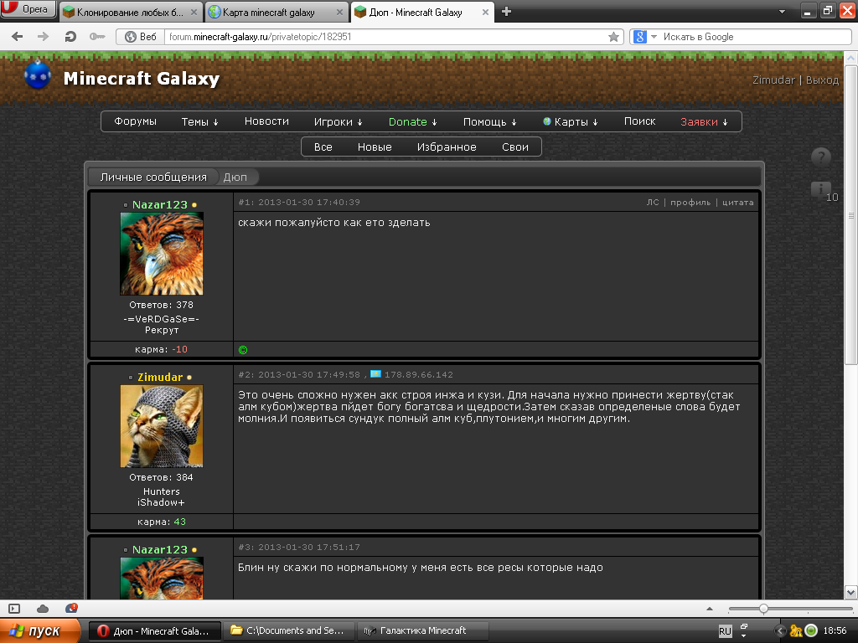Select the Избранное filter tab
Image resolution: width=858 pixels, height=643 pixels.
click(x=447, y=147)
